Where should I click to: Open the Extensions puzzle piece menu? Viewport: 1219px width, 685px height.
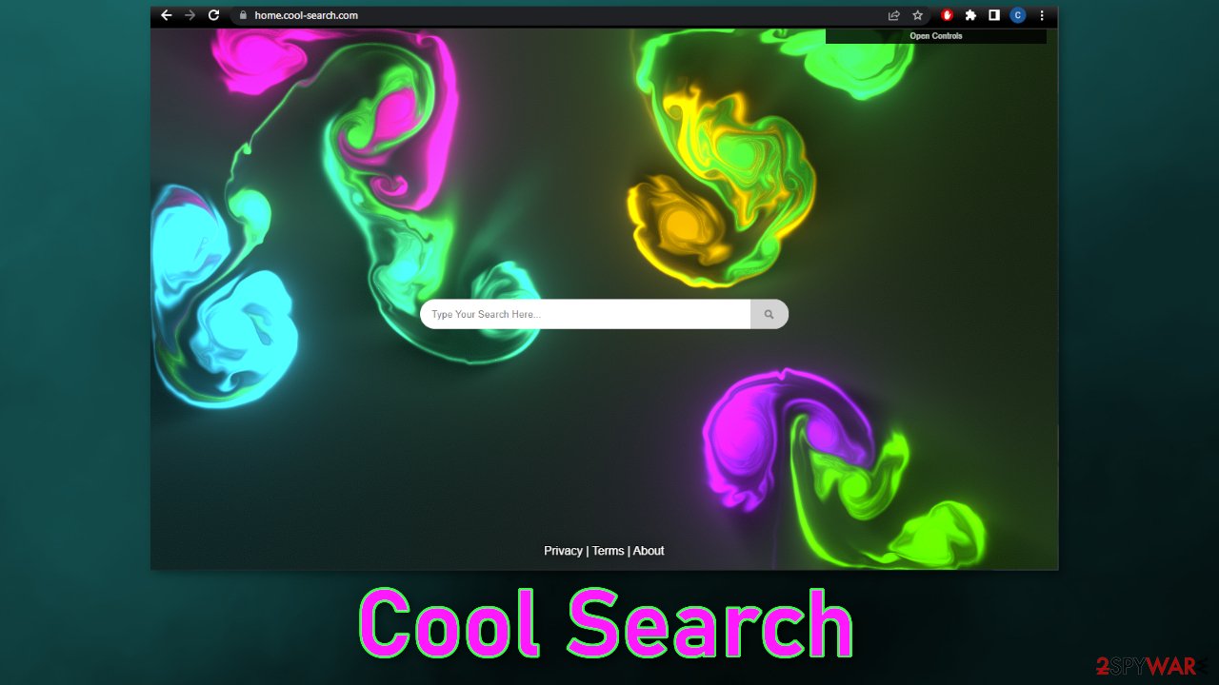pyautogui.click(x=970, y=15)
